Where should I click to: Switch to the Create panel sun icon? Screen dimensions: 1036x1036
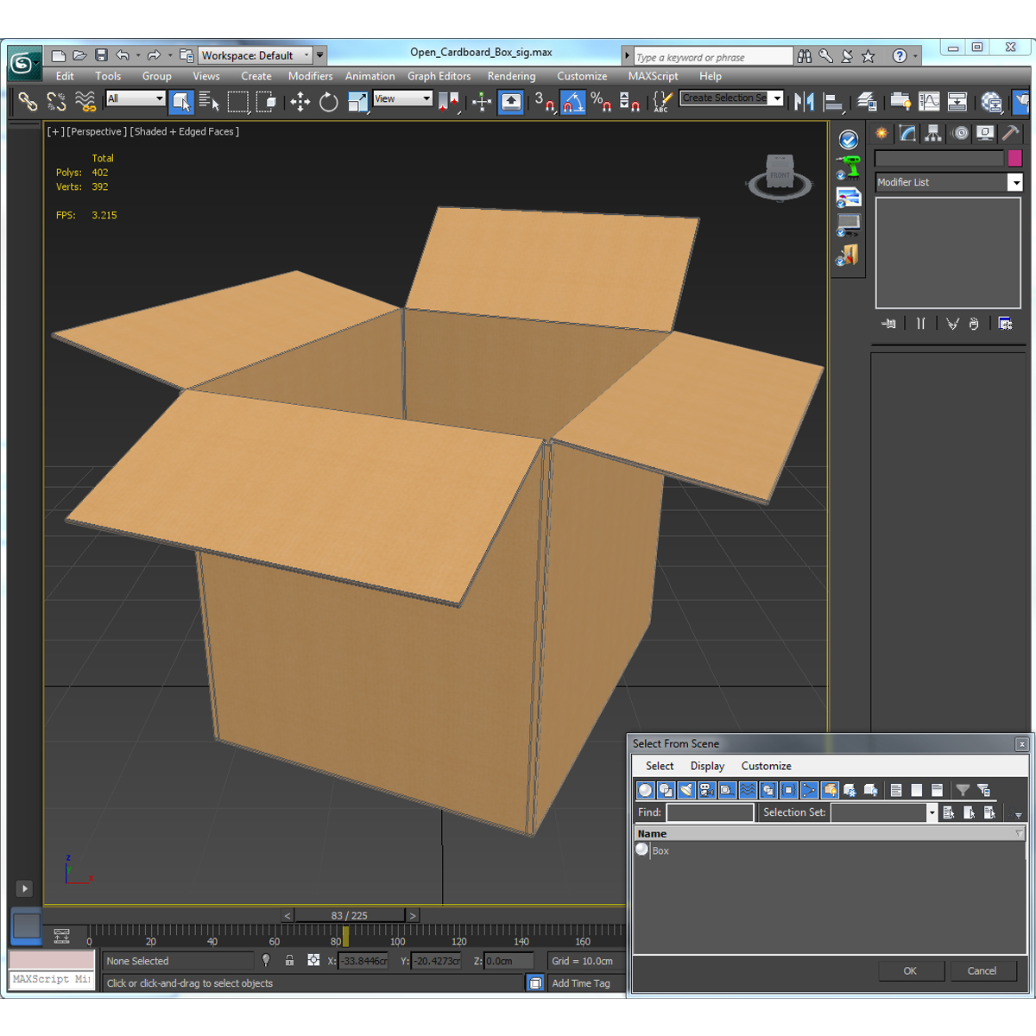[x=881, y=133]
